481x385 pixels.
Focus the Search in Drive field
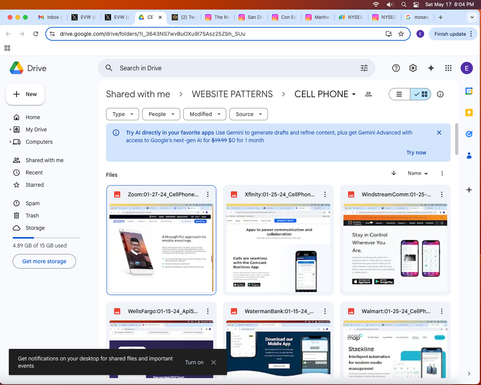[x=236, y=68]
